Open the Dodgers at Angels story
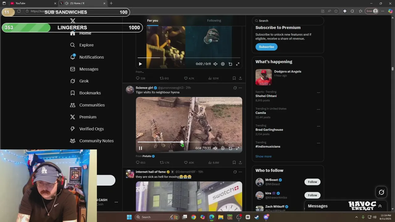Viewport: 395px width, 222px height. (288, 77)
